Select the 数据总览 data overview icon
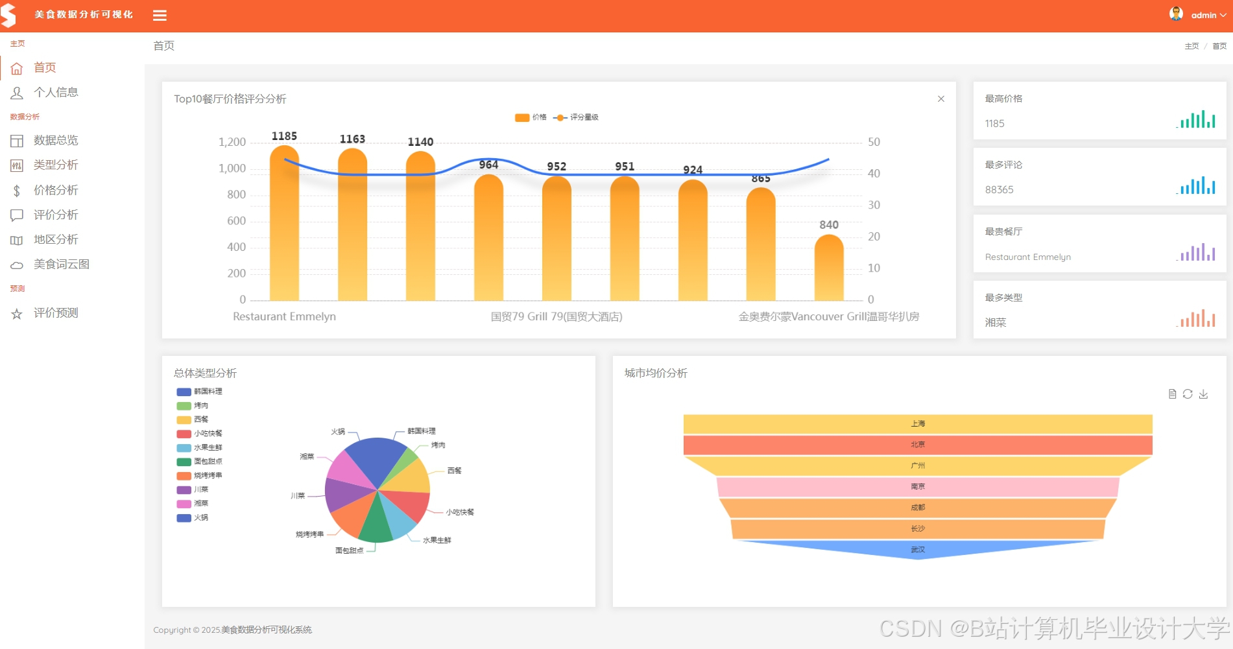The image size is (1233, 649). [17, 140]
